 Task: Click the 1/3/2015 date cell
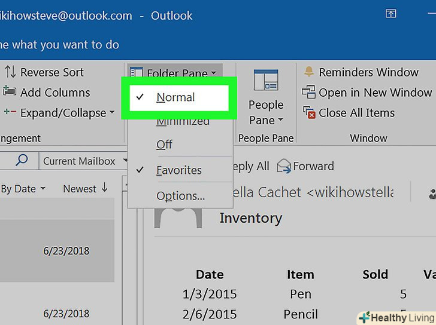210,294
